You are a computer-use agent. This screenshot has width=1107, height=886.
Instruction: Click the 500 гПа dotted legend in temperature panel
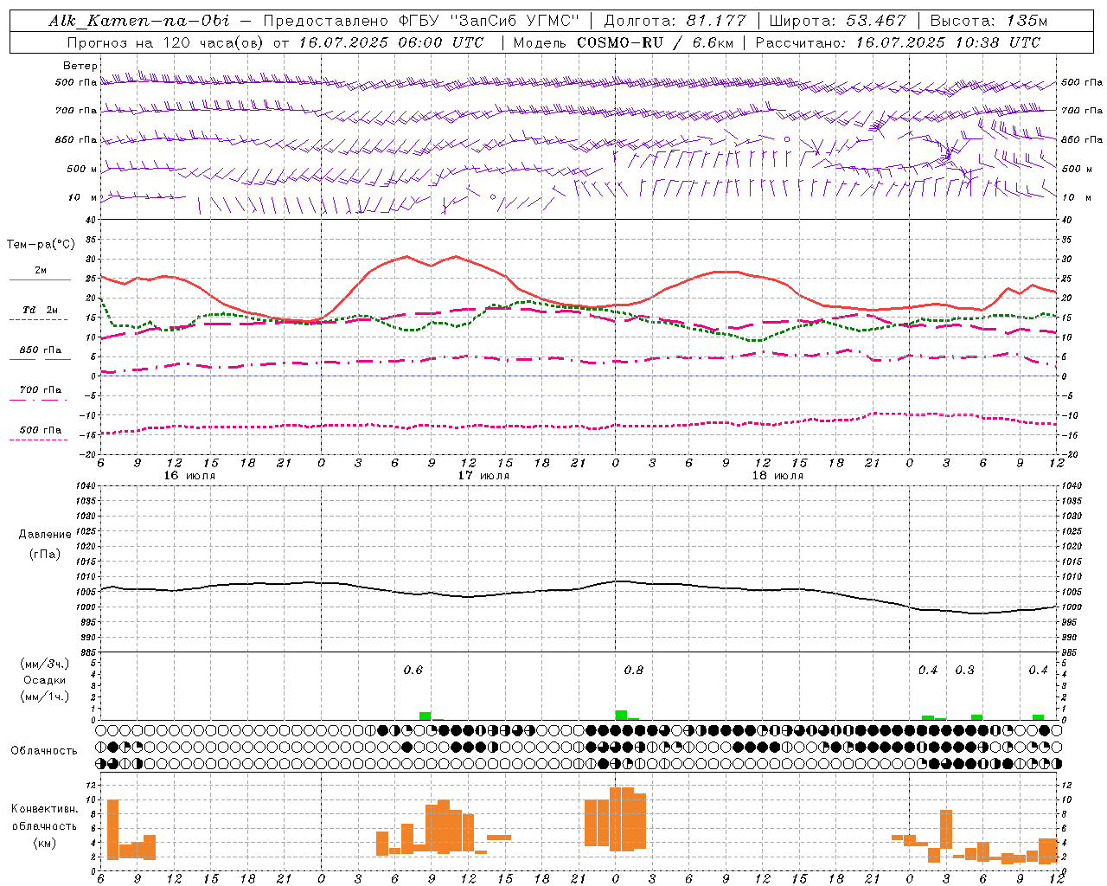pyautogui.click(x=40, y=430)
